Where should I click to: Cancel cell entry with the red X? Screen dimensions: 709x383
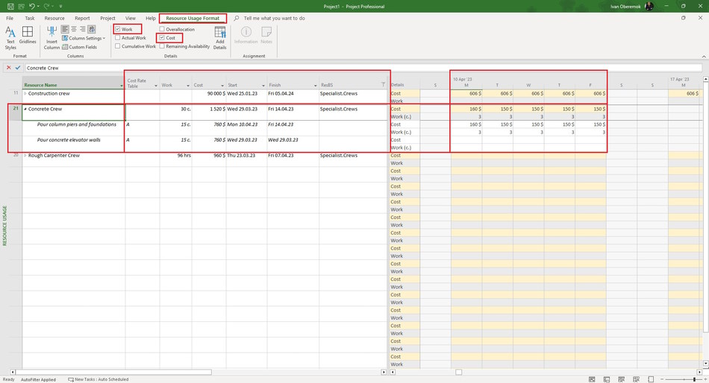point(9,67)
